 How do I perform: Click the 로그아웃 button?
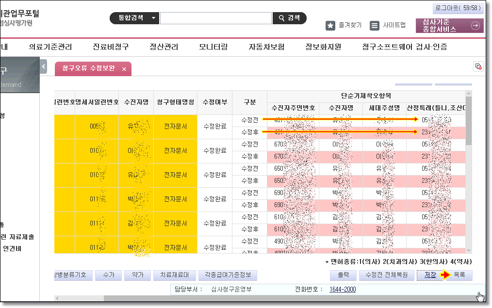click(458, 8)
